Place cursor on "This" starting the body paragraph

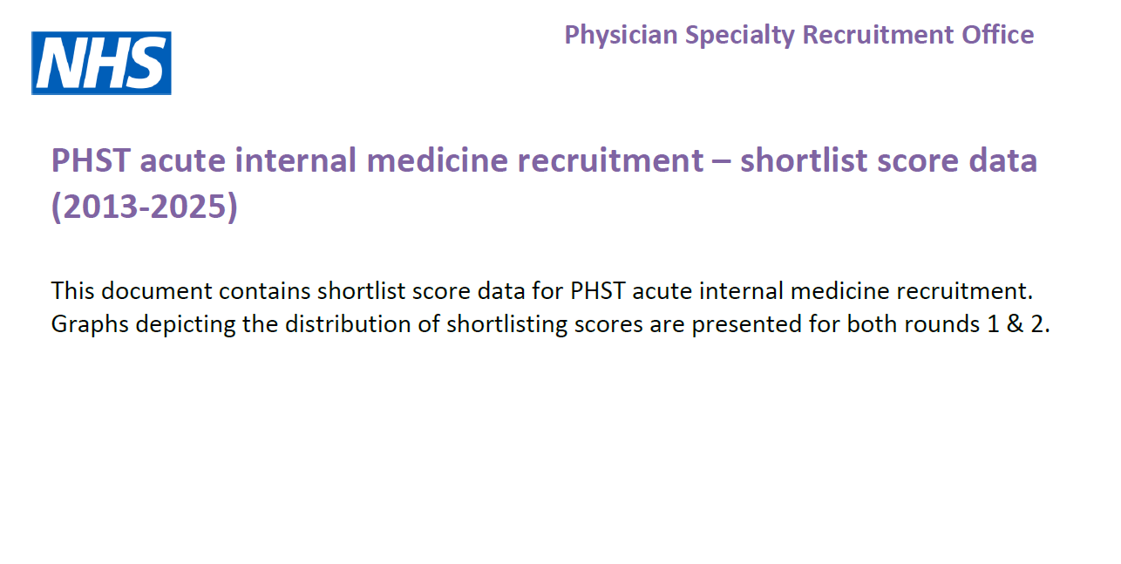pyautogui.click(x=71, y=290)
